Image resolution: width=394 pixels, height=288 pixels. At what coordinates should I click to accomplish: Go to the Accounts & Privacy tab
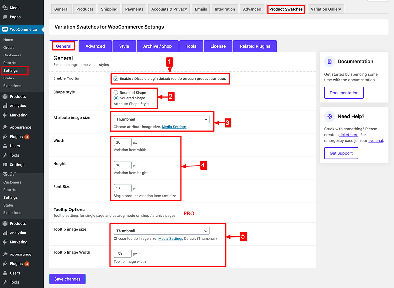[x=169, y=9]
